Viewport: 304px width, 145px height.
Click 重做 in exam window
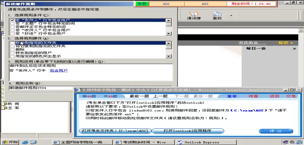(232, 96)
